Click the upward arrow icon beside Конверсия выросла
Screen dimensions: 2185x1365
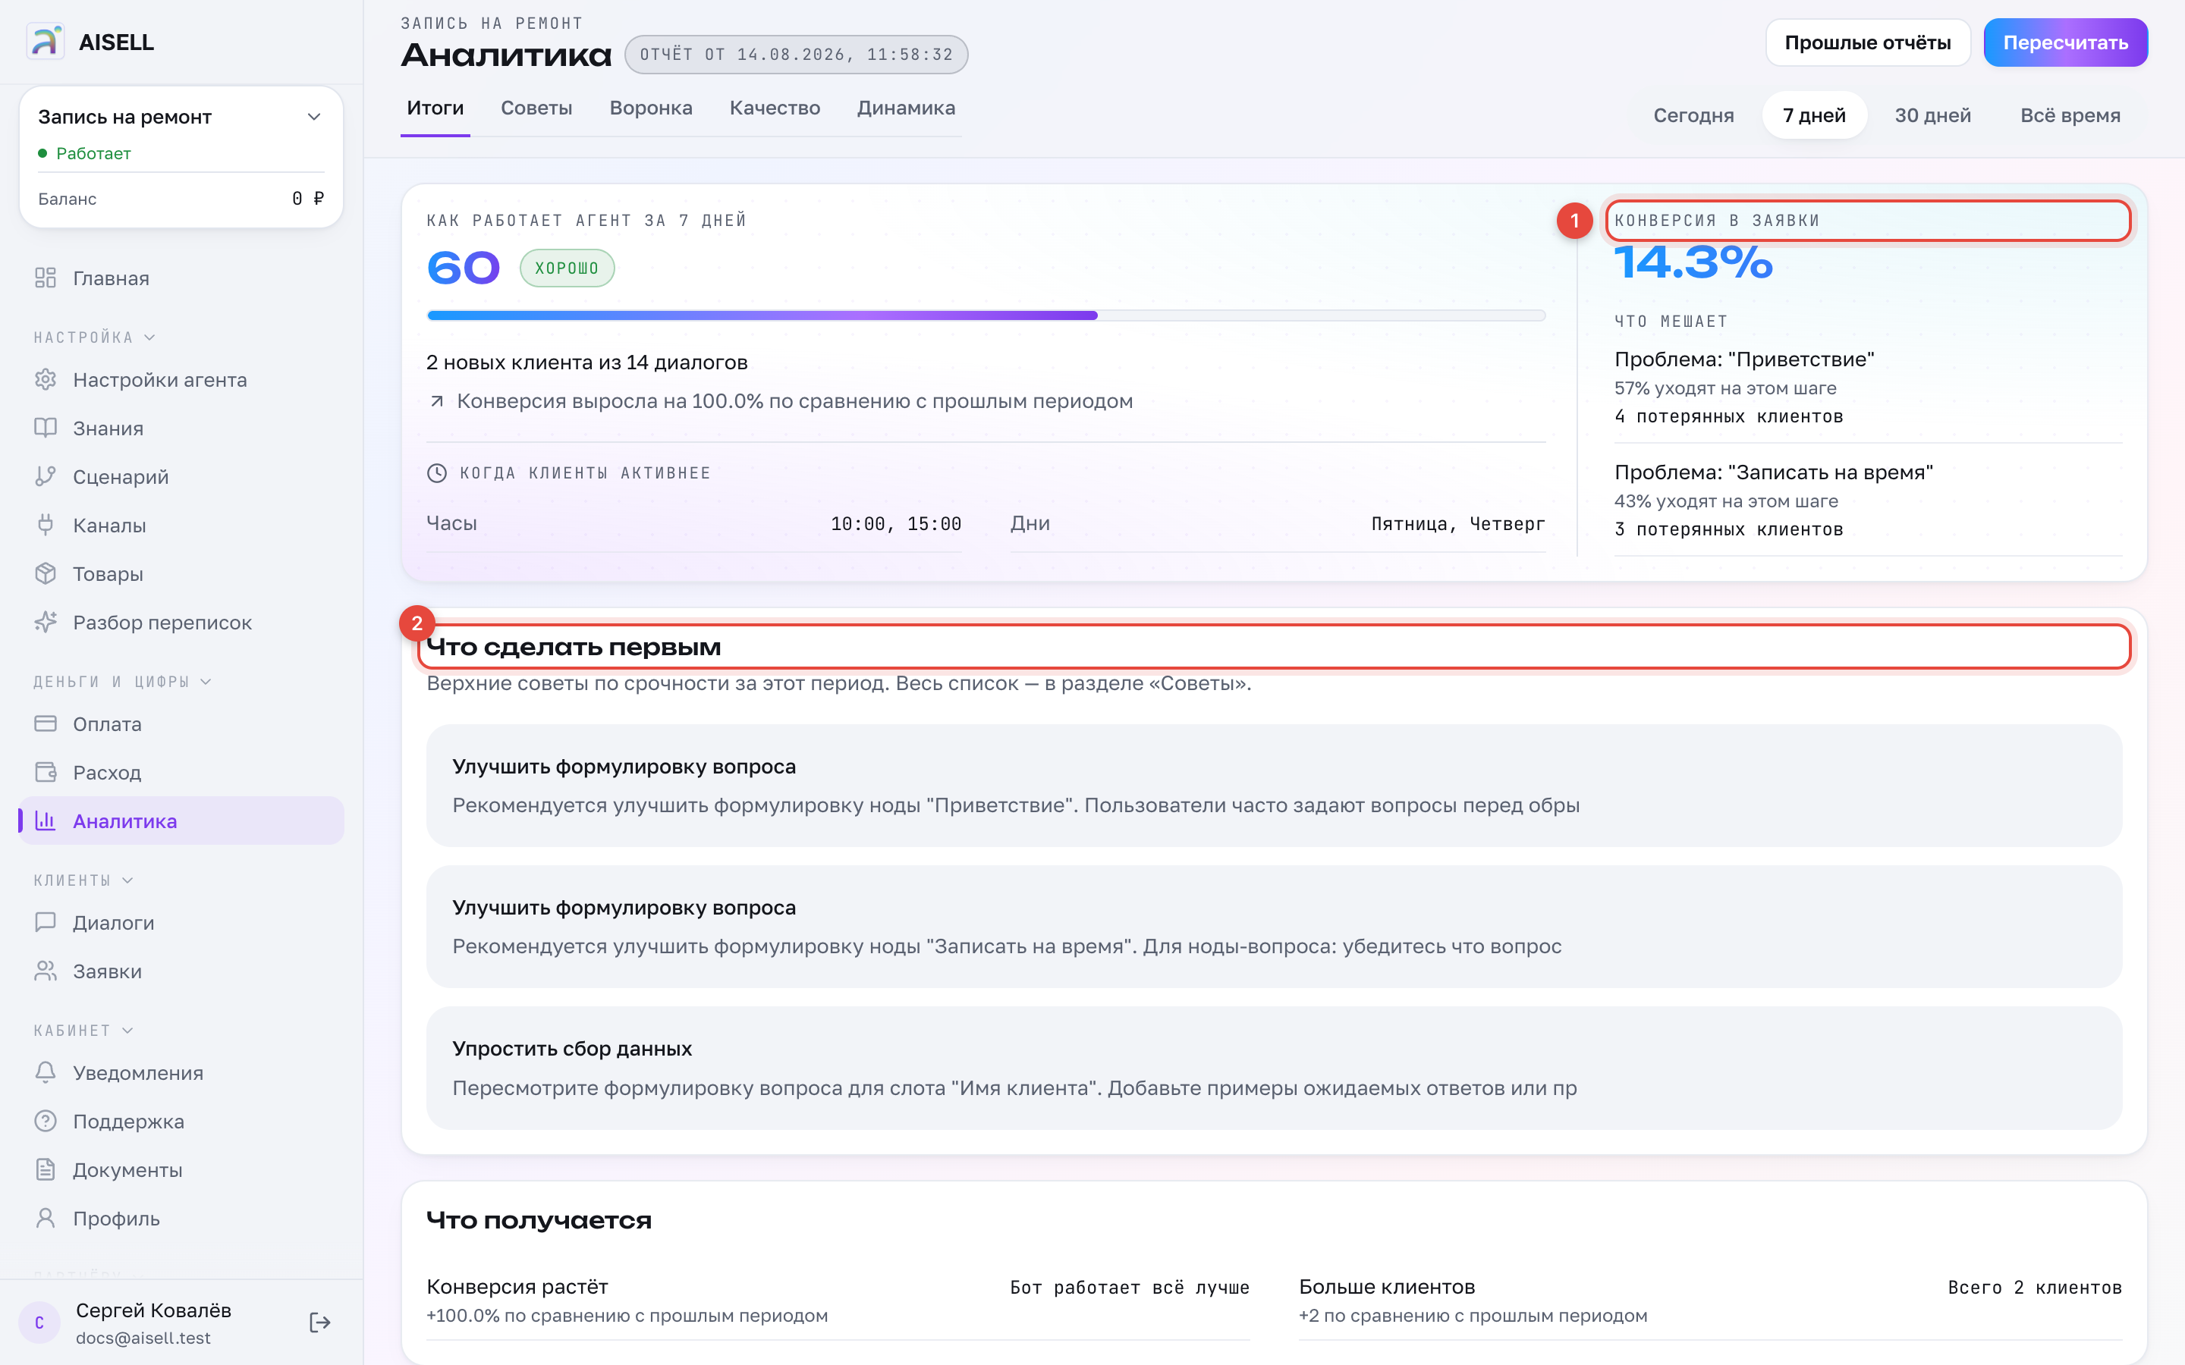437,401
